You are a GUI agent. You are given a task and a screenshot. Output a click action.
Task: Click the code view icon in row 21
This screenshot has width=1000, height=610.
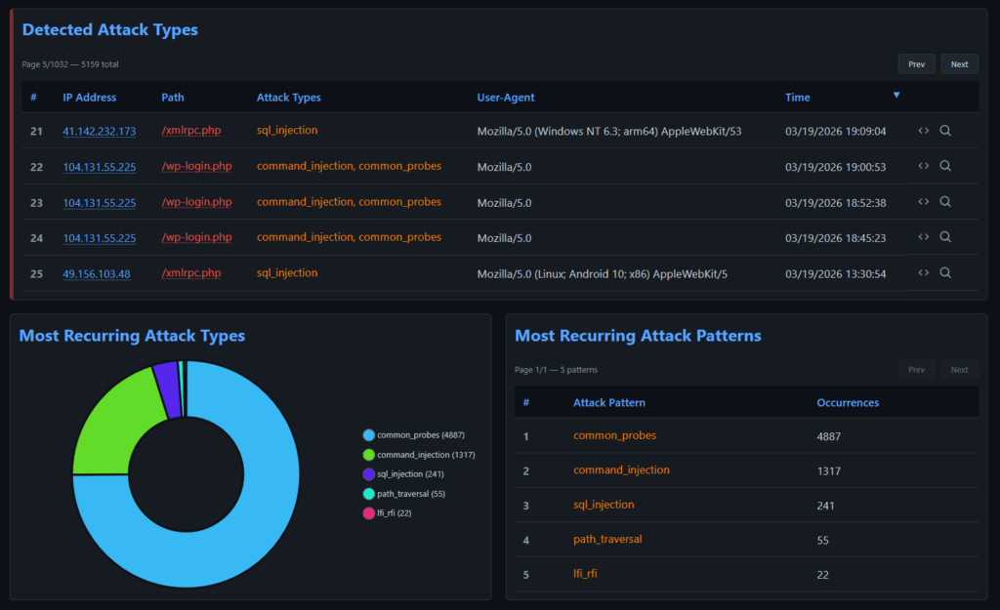pyautogui.click(x=923, y=131)
